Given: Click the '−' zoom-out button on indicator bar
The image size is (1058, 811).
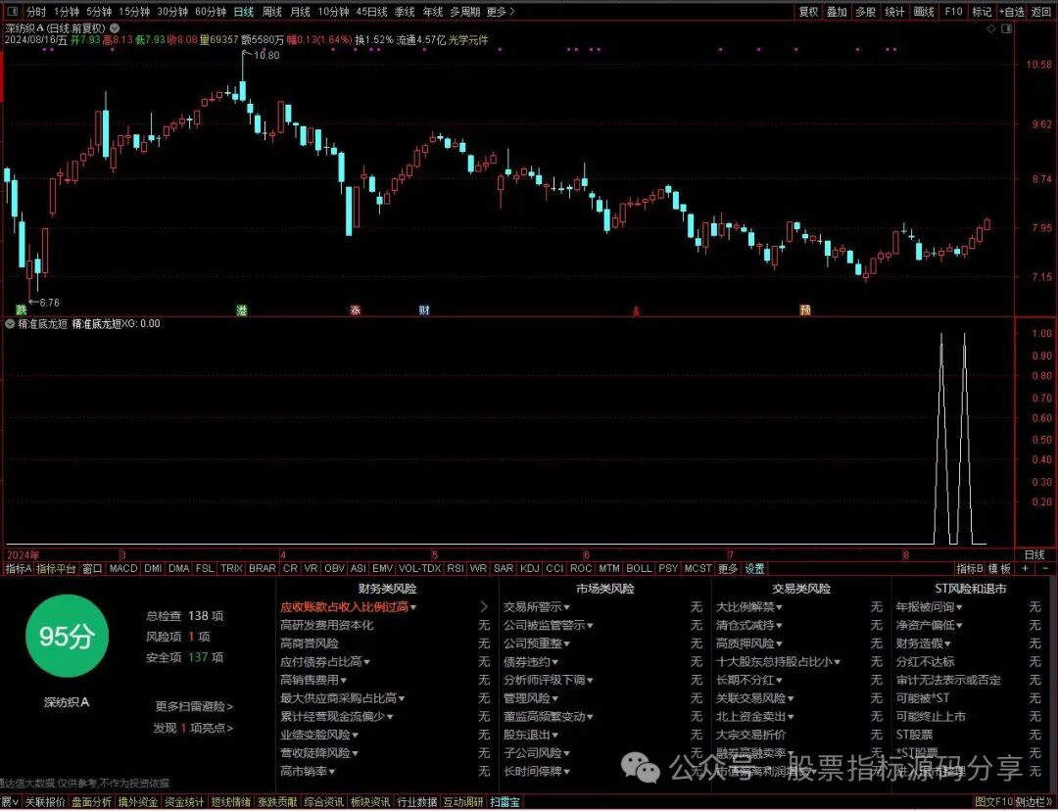Looking at the screenshot, I should coord(1047,569).
